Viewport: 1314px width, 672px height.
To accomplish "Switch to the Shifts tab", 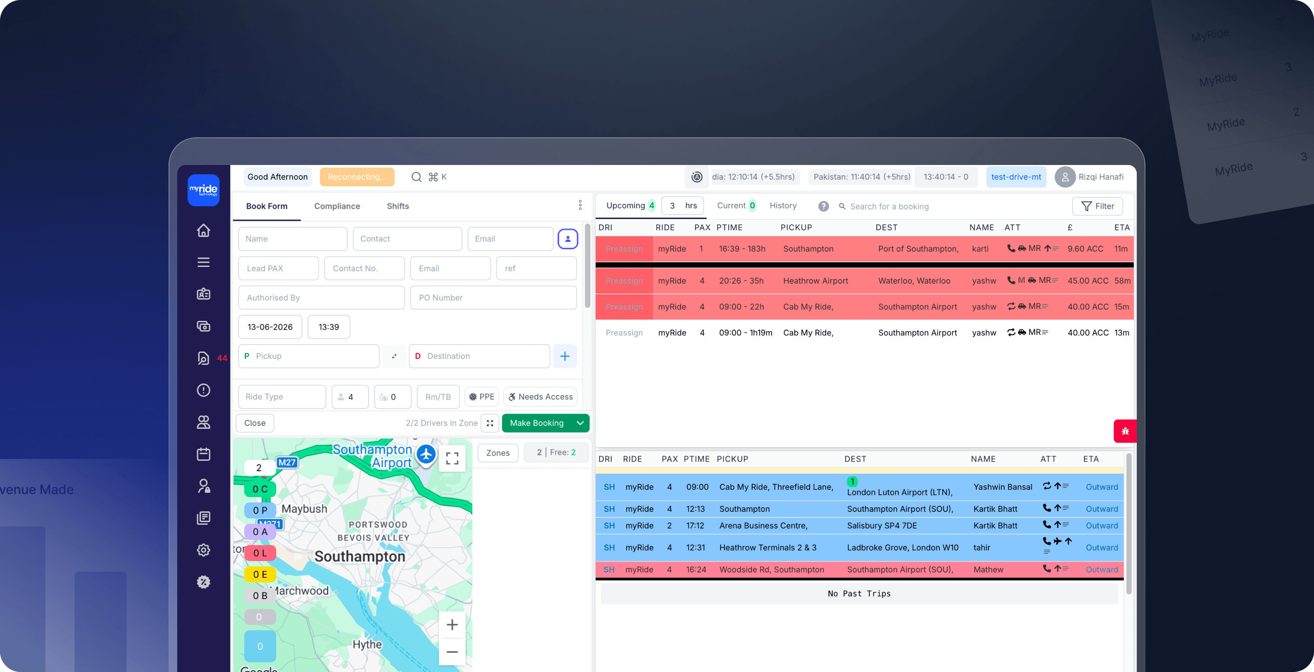I will click(x=398, y=206).
